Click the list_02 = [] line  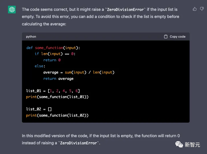[x=38, y=109]
